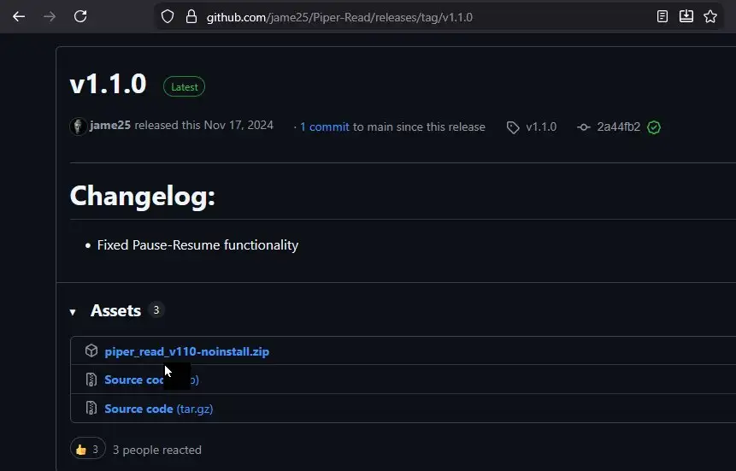Open site security padlock info
This screenshot has width=736, height=471.
coord(190,16)
